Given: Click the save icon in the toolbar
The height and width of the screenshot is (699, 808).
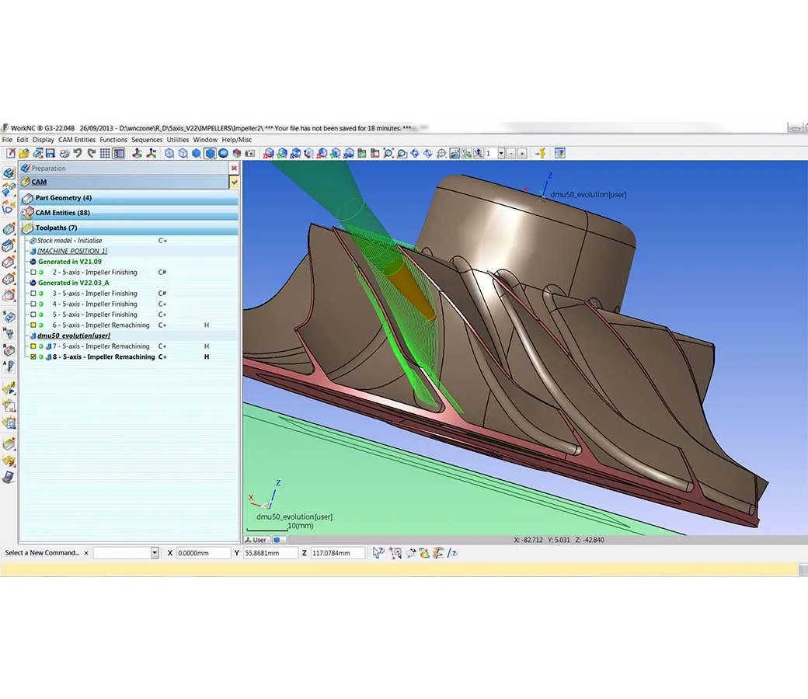Looking at the screenshot, I should click(50, 153).
